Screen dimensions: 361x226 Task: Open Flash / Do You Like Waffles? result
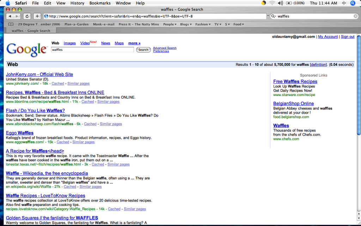[x=36, y=111]
